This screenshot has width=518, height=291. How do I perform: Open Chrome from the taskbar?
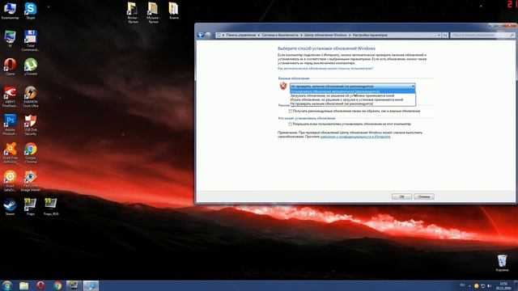(x=57, y=285)
